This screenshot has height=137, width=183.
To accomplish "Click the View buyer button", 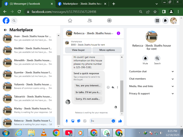I will pyautogui.click(x=78, y=50).
